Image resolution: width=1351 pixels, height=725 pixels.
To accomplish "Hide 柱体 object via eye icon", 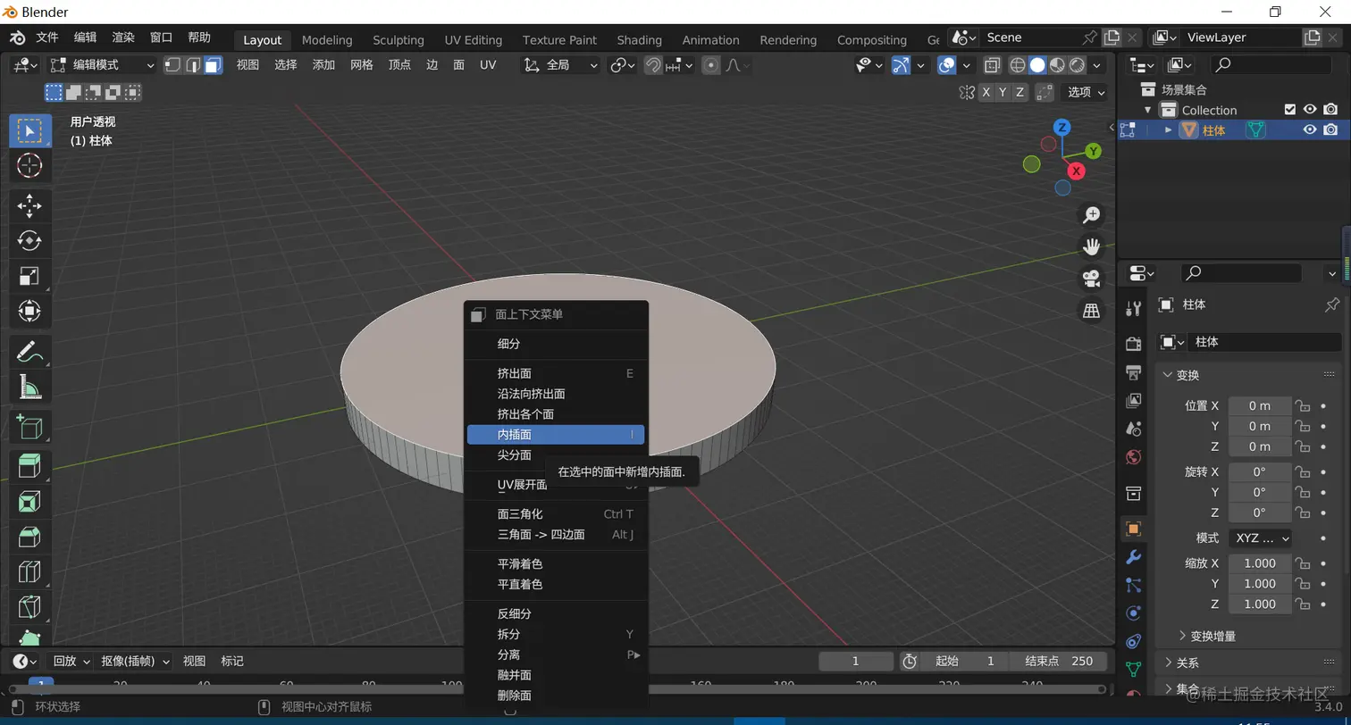I will click(1310, 129).
